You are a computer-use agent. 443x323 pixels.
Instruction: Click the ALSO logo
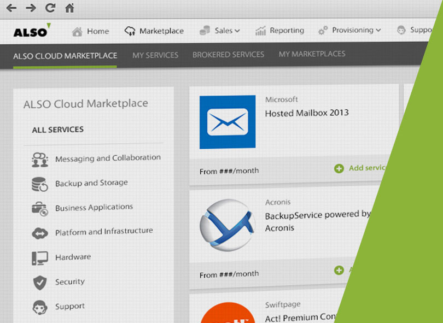tap(32, 31)
